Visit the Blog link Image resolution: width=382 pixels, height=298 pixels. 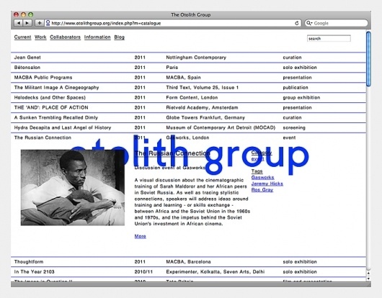pyautogui.click(x=120, y=37)
